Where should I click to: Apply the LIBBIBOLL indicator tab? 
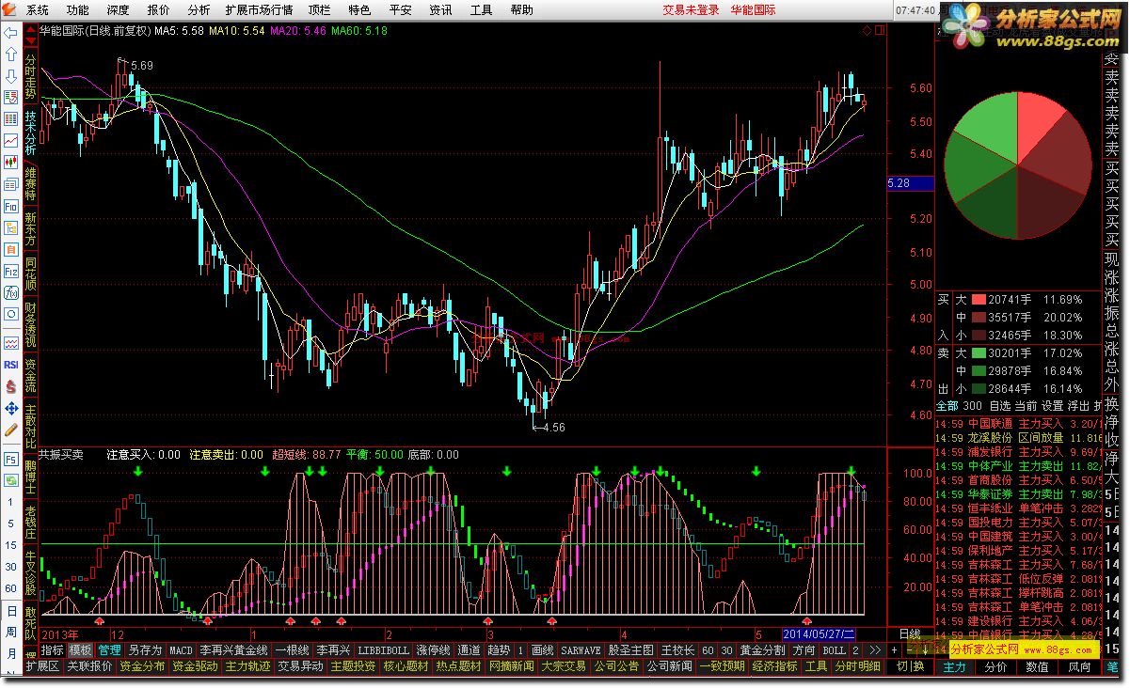(384, 650)
